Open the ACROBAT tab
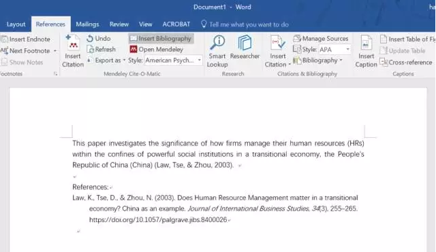Screen dimensions: 436x252 176,24
